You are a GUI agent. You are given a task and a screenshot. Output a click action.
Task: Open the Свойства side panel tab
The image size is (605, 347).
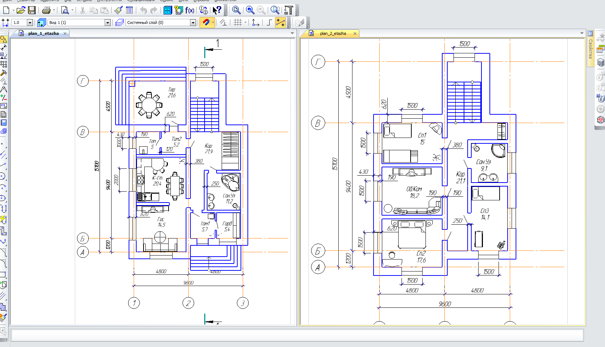click(590, 48)
